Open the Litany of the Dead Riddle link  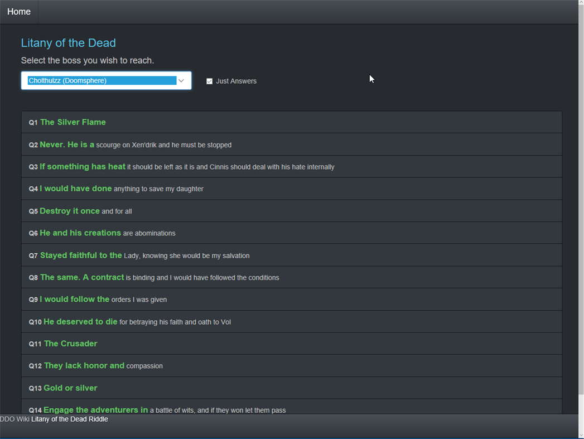click(70, 419)
